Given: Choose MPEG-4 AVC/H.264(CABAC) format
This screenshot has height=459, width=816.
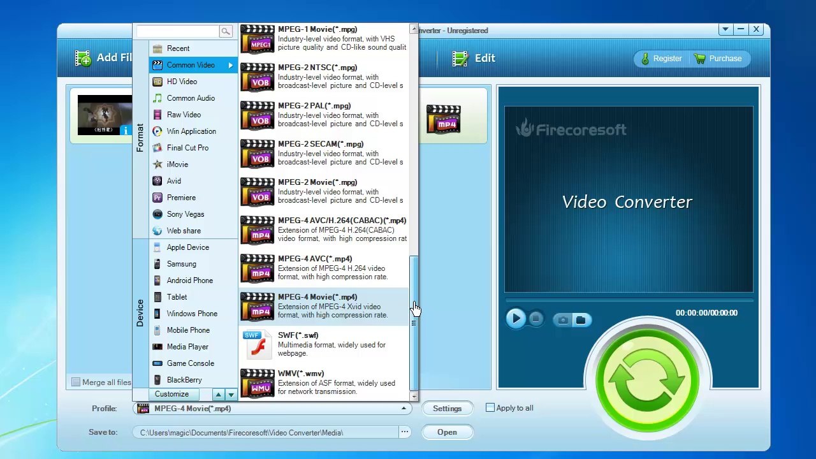Looking at the screenshot, I should tap(324, 230).
